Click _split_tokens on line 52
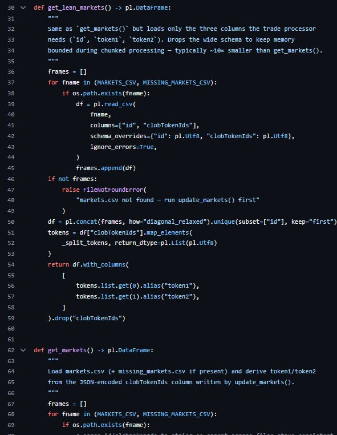 [84, 243]
